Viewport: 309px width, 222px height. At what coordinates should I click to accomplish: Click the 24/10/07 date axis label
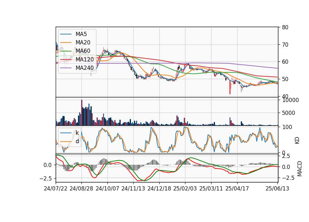[108, 189]
